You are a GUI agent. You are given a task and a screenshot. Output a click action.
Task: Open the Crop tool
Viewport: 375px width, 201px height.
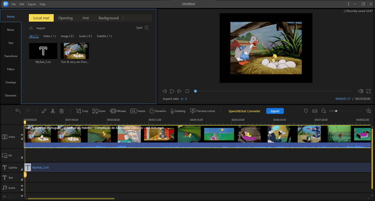(x=82, y=111)
